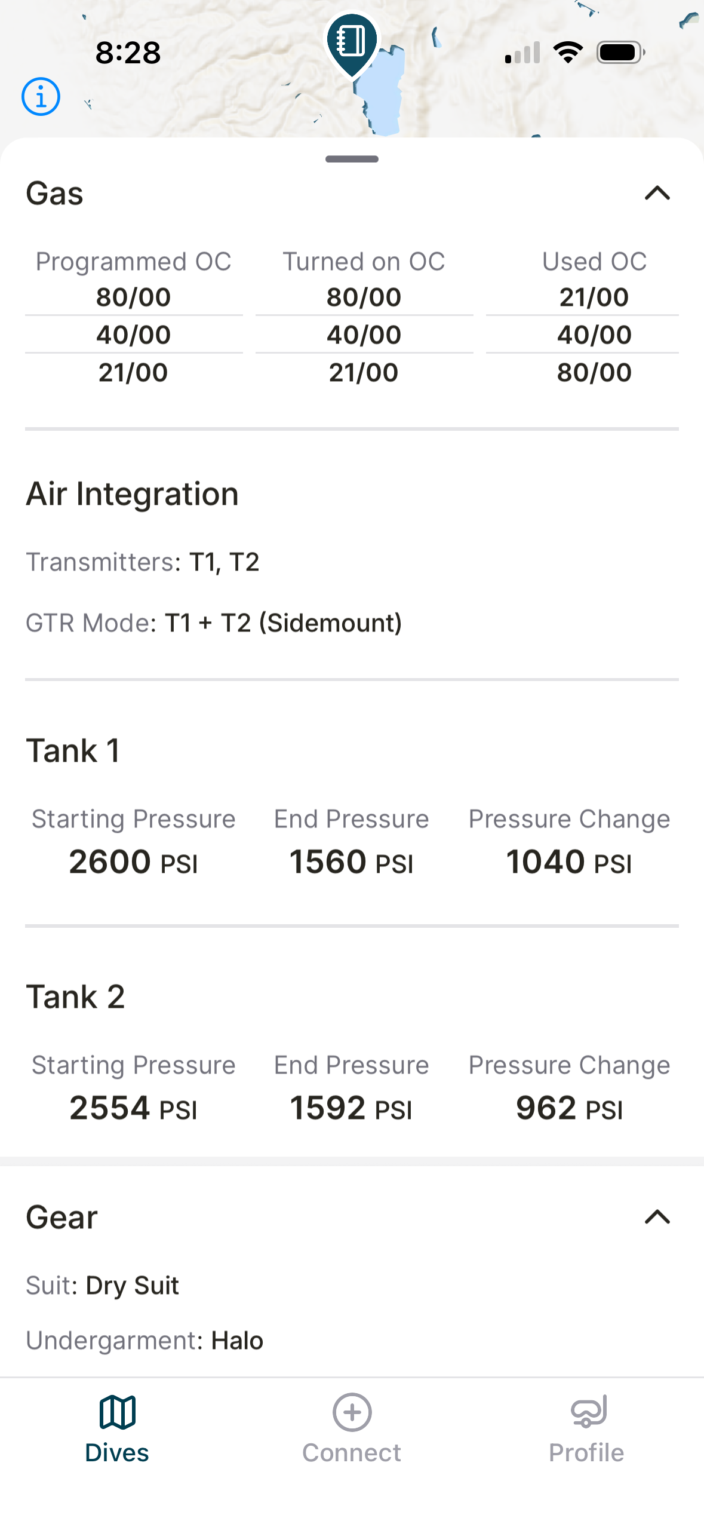The height and width of the screenshot is (1527, 704).
Task: Tap the GTR Mode Sidemount value
Action: point(283,623)
